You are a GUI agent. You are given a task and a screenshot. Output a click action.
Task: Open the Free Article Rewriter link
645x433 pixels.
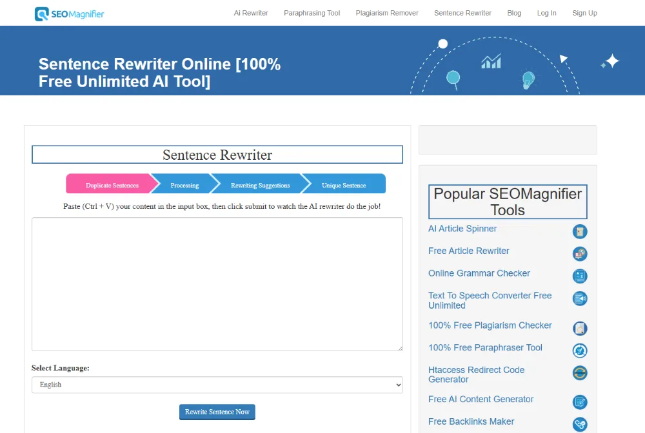pyautogui.click(x=468, y=251)
